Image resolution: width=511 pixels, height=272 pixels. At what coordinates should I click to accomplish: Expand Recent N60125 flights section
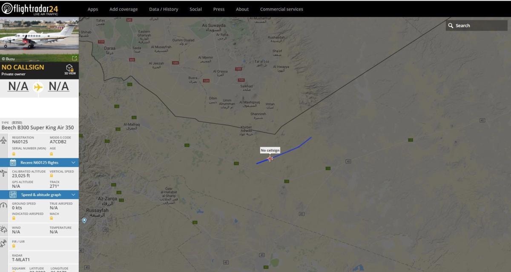[39, 163]
